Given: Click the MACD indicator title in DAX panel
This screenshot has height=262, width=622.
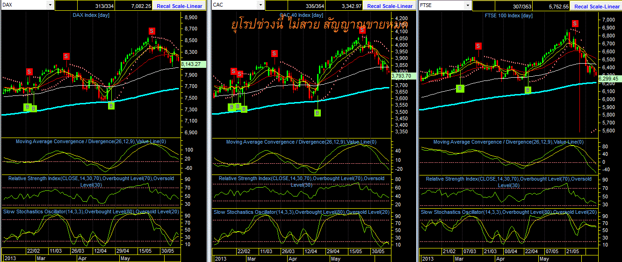Looking at the screenshot, I should click(91, 141).
